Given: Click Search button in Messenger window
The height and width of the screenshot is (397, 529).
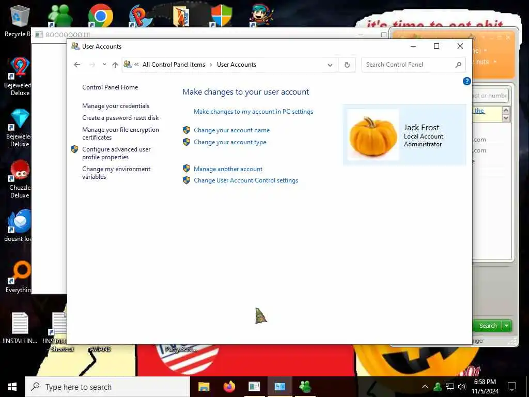Looking at the screenshot, I should tap(487, 326).
